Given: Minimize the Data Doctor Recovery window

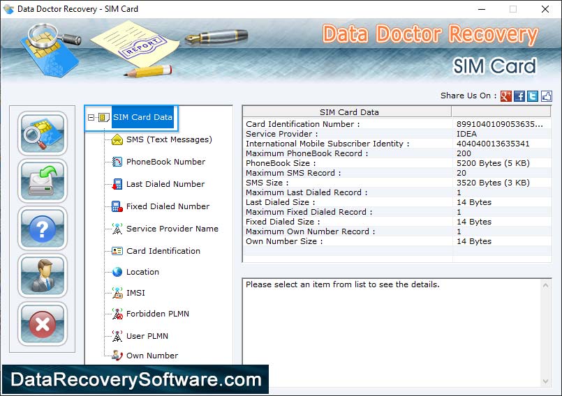Looking at the screenshot, I should [482, 9].
